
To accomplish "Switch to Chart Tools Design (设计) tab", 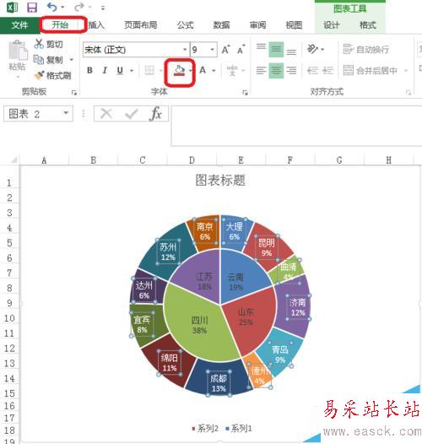I will [x=332, y=25].
